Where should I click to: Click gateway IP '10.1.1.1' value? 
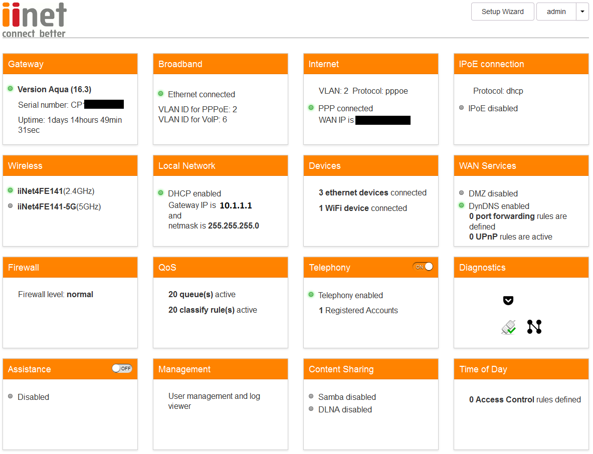click(x=236, y=205)
